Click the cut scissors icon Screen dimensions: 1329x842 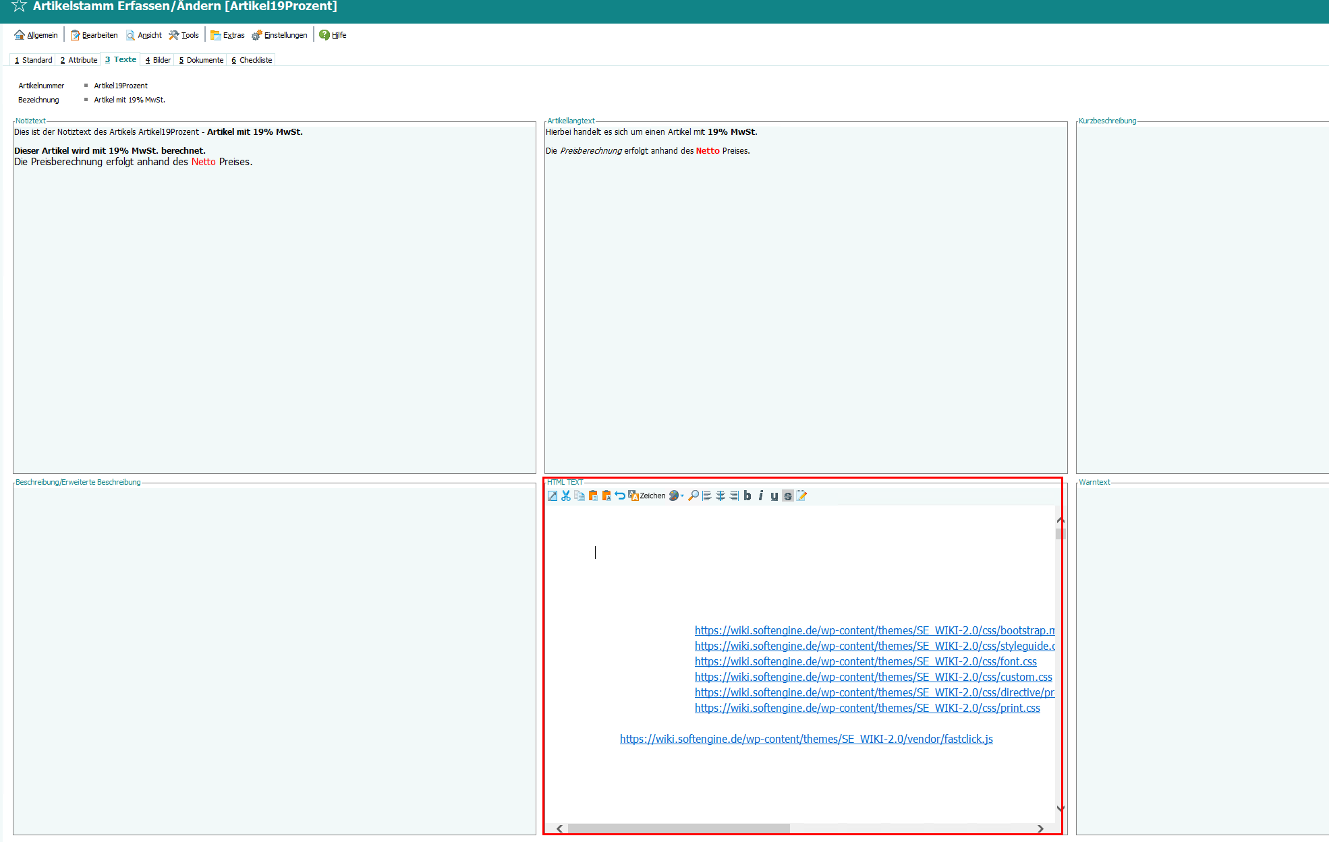point(566,495)
